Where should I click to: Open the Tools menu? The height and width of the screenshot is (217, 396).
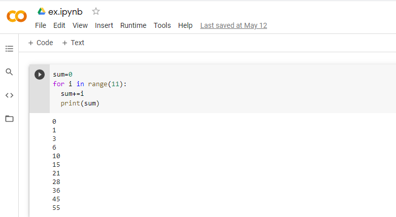tap(162, 25)
